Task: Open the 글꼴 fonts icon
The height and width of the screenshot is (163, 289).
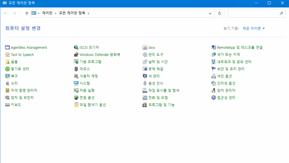Action: click(x=7, y=62)
